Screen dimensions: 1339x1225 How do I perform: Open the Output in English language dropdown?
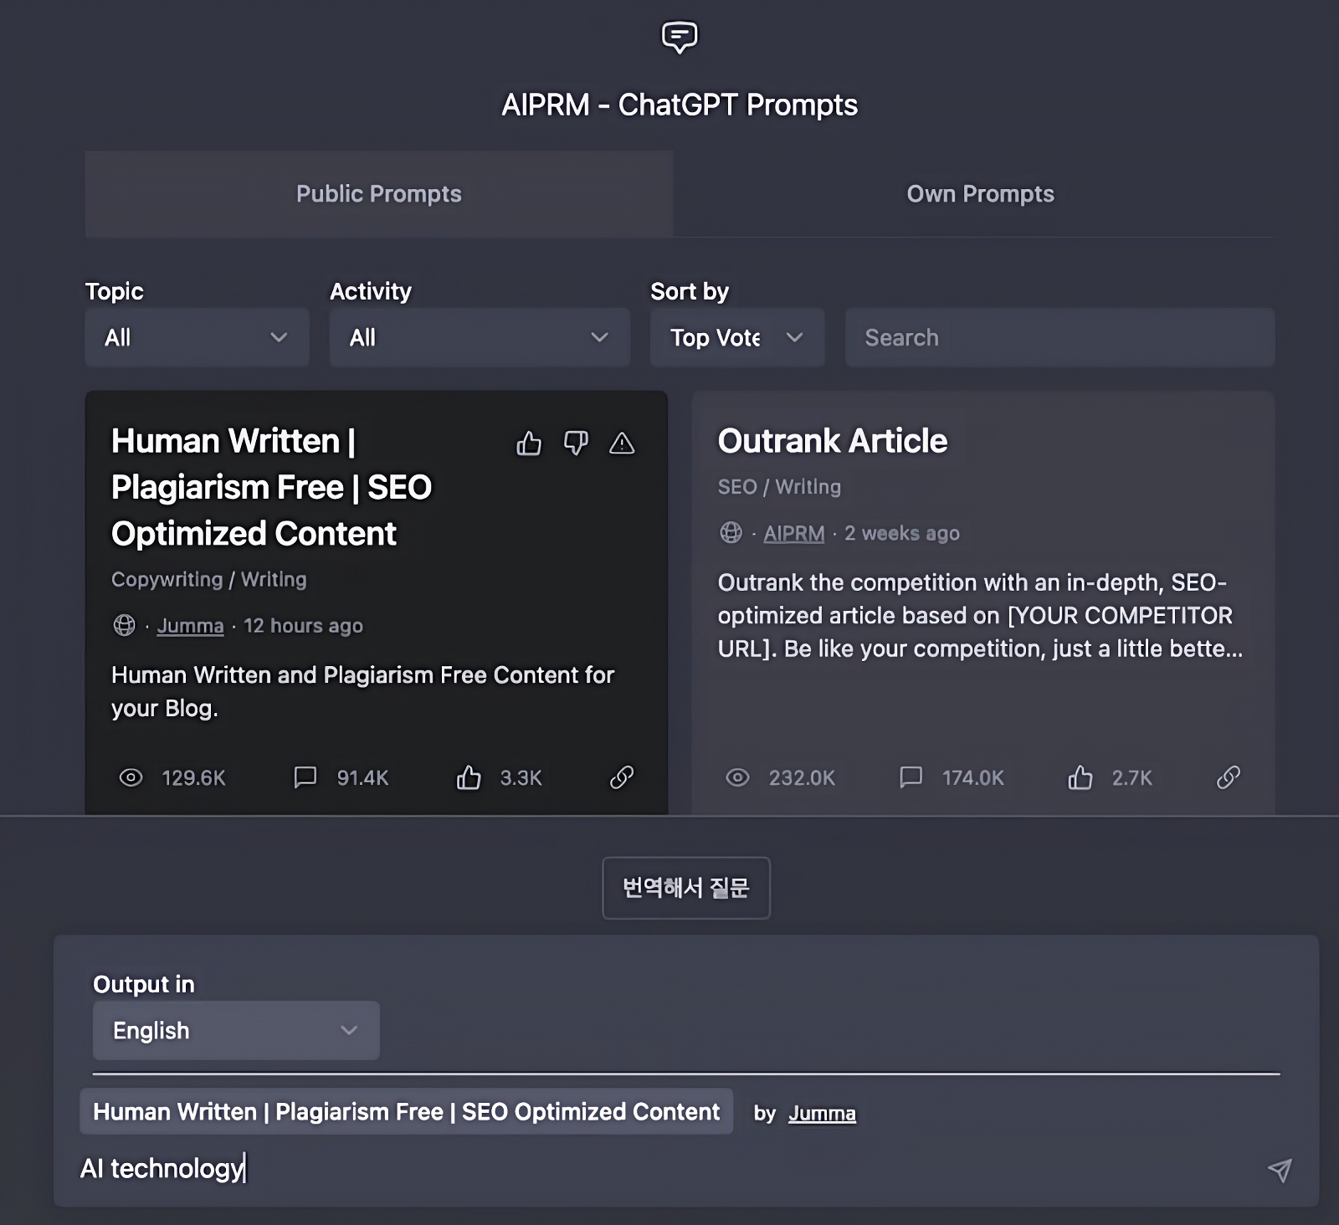pyautogui.click(x=236, y=1030)
